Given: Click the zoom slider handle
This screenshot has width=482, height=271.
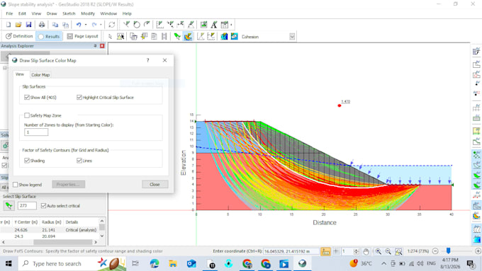Looking at the screenshot, I should [448, 251].
